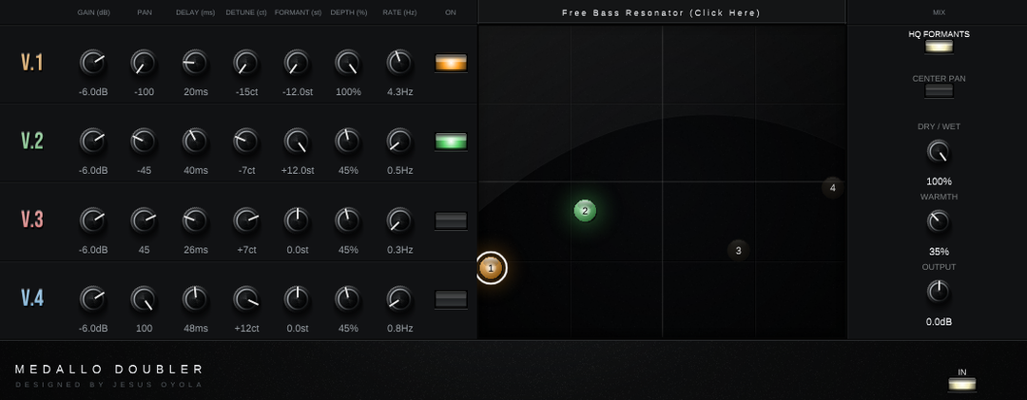Viewport: 1027px width, 400px height.
Task: Click the V.1 rate value 4.3Hz
Action: (398, 92)
